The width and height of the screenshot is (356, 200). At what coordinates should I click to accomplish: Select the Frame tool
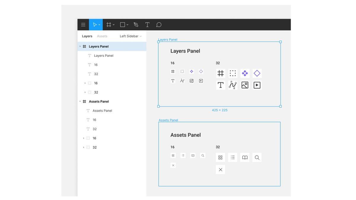pyautogui.click(x=109, y=25)
